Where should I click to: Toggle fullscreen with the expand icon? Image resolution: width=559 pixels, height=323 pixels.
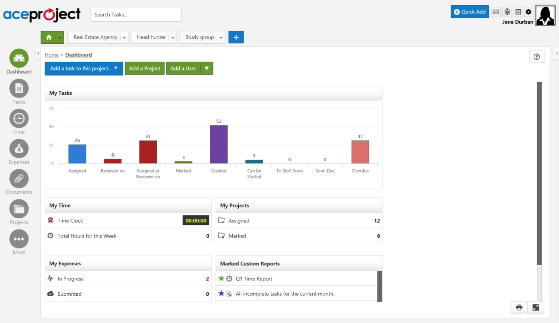coord(536,307)
